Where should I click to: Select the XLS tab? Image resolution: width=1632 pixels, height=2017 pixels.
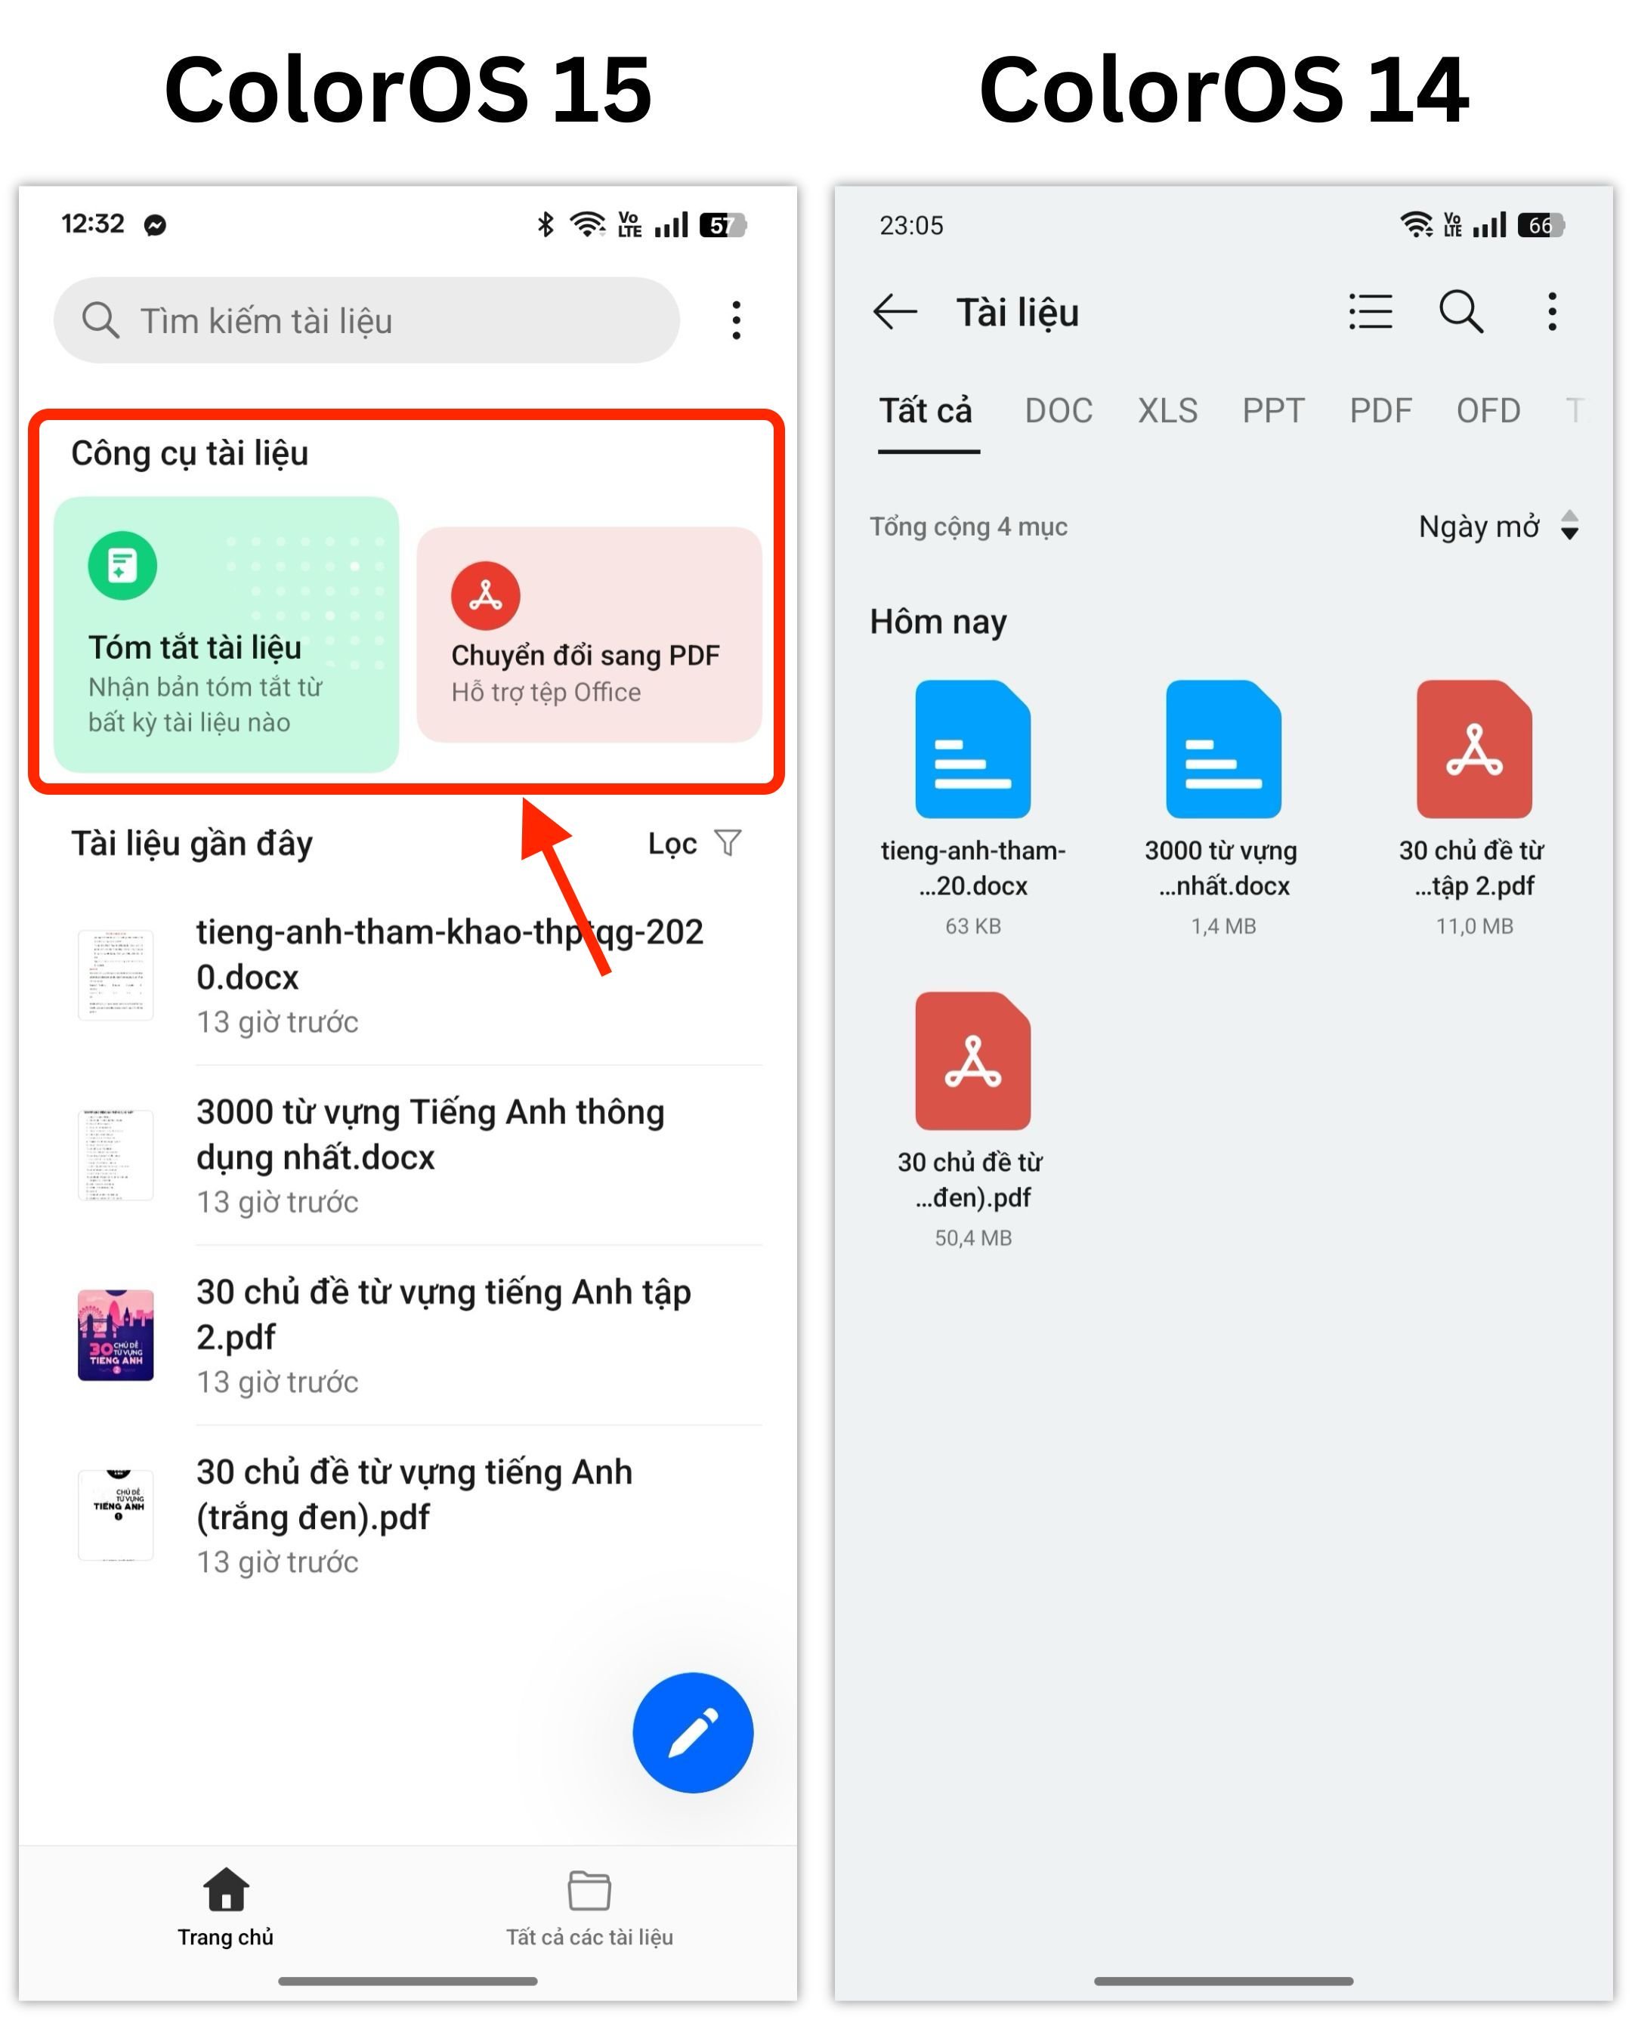1169,412
